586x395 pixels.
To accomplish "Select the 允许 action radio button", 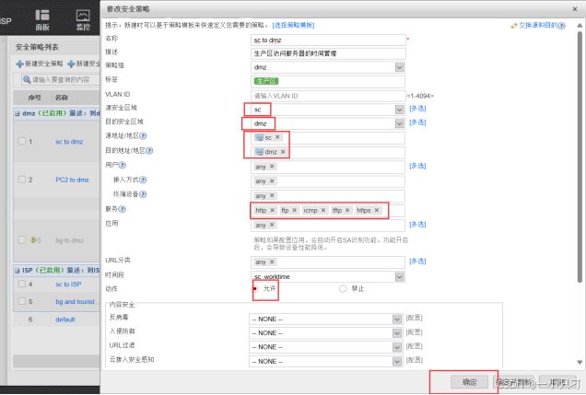I will (255, 288).
